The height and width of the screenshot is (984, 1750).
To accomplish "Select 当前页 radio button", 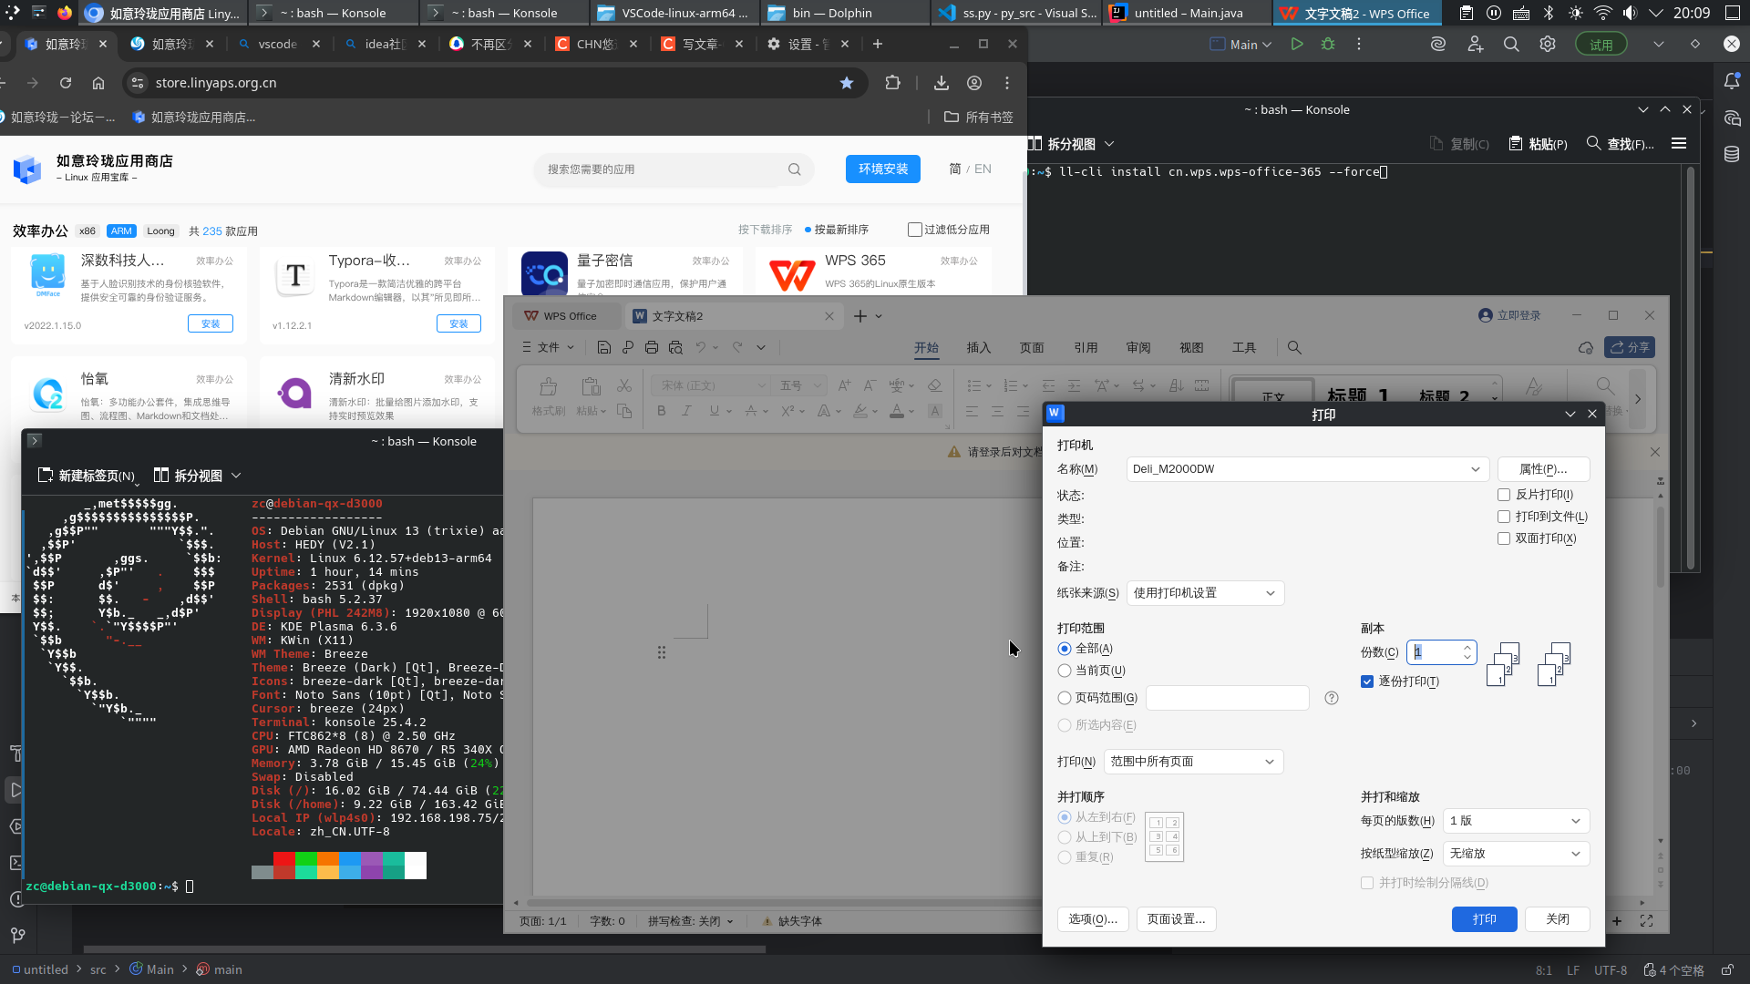I will 1065,671.
